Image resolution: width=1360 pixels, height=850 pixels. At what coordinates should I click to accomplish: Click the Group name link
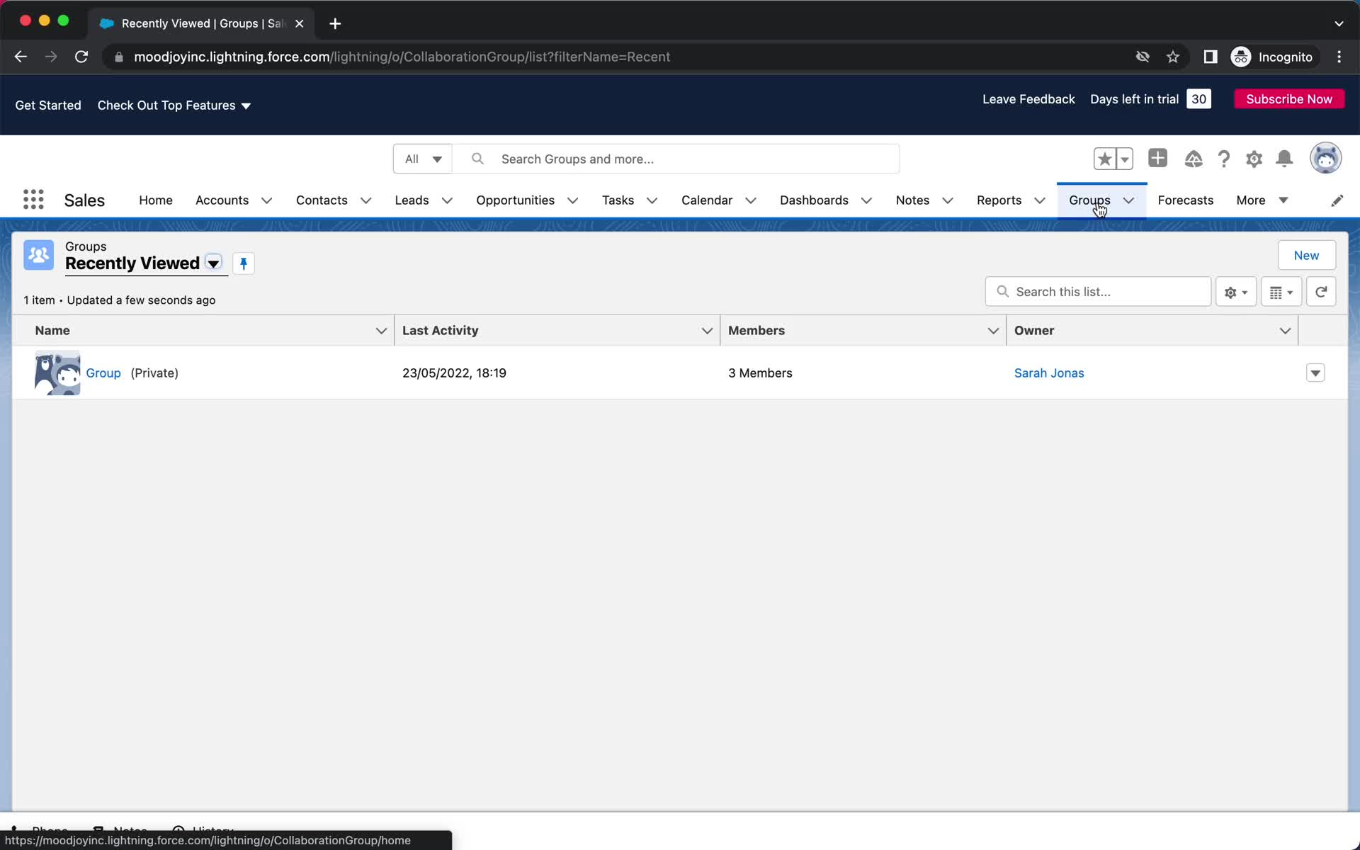click(x=103, y=372)
